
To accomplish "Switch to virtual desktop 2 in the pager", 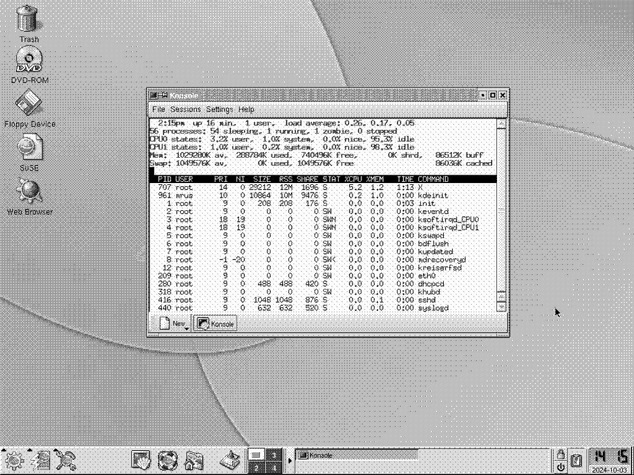I will [256, 469].
